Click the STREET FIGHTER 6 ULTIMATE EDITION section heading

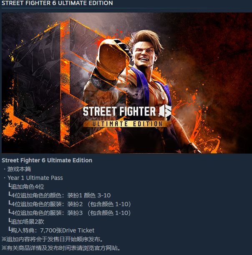click(57, 3)
